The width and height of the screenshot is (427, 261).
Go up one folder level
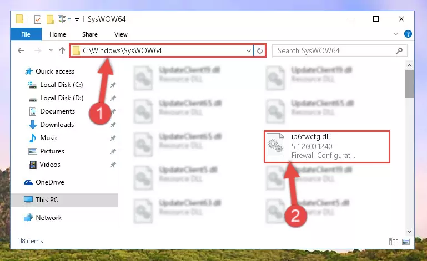tap(62, 50)
